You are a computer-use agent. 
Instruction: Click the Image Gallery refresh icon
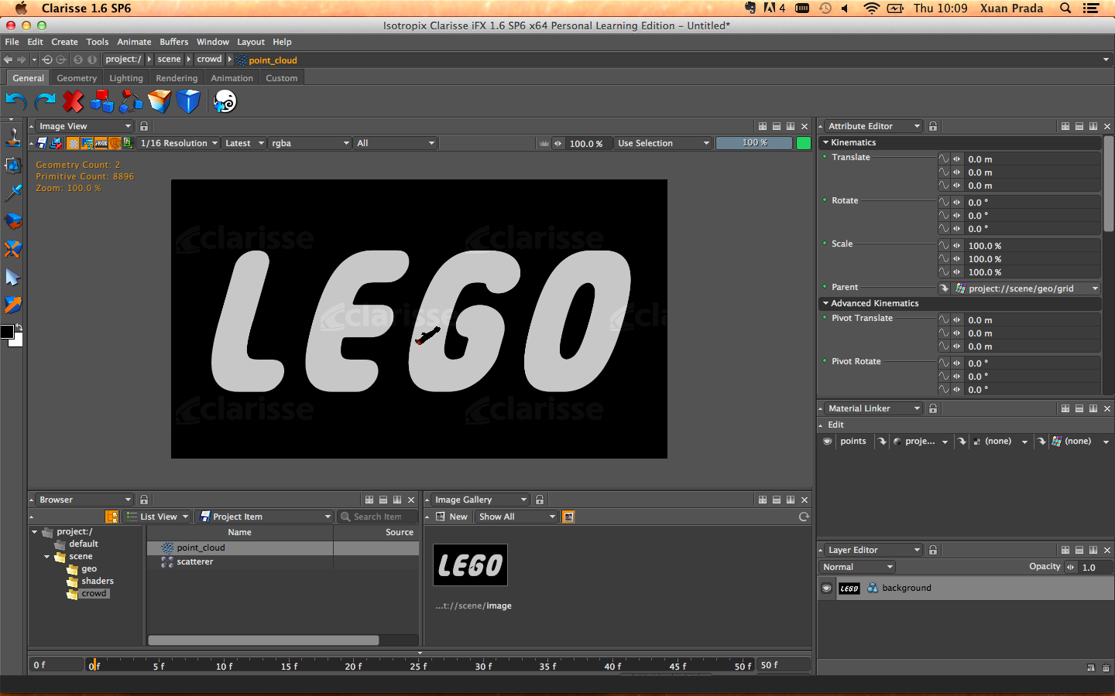[x=804, y=517]
